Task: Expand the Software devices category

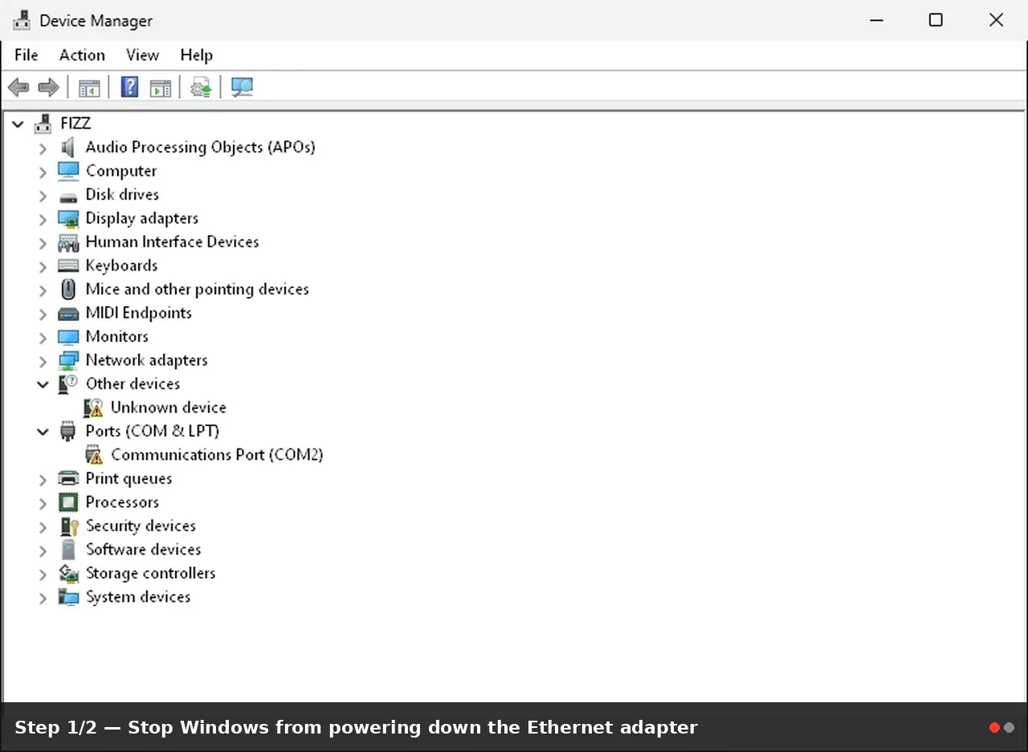Action: click(43, 550)
